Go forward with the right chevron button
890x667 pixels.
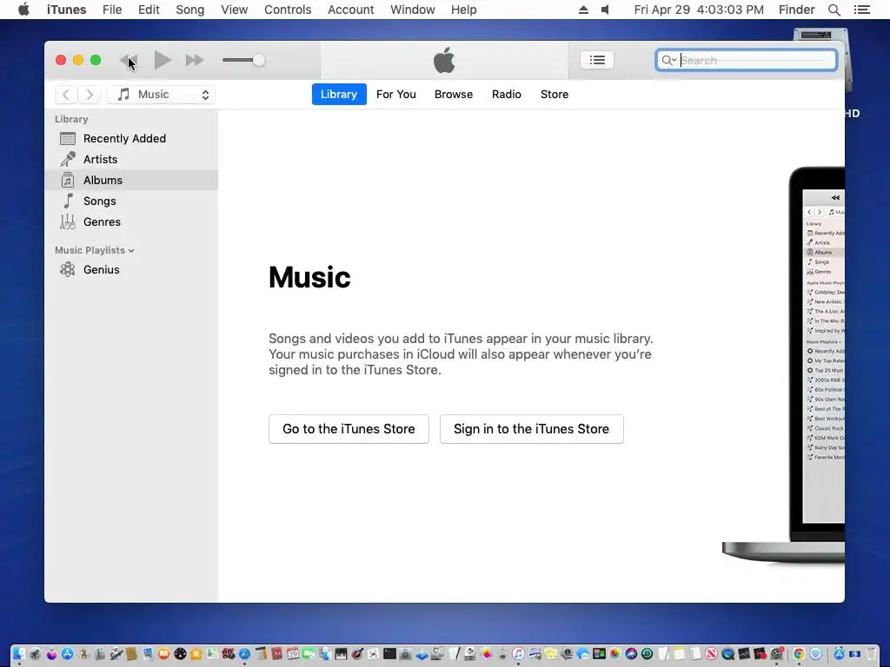point(90,94)
